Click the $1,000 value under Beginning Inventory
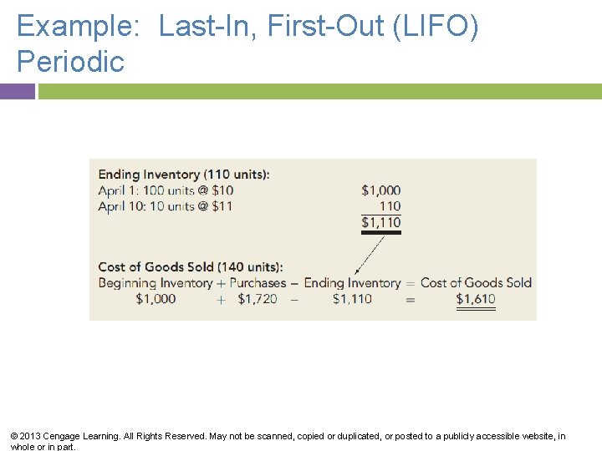The width and height of the screenshot is (602, 451). (156, 299)
